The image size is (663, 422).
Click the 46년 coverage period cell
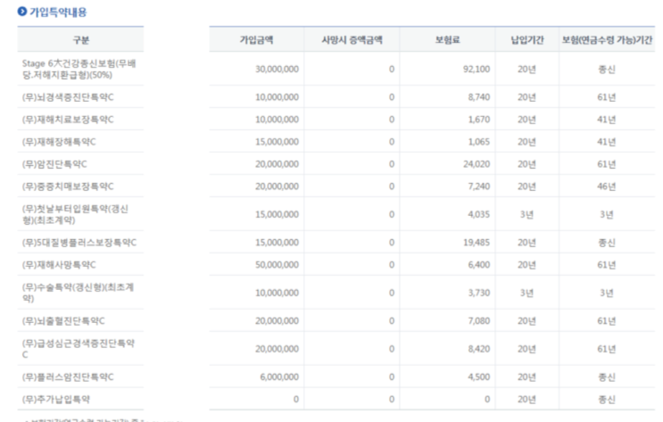click(x=607, y=186)
